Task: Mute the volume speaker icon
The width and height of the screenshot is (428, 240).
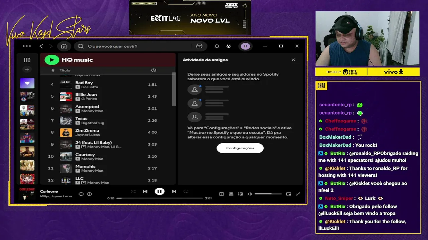Action: 249,194
